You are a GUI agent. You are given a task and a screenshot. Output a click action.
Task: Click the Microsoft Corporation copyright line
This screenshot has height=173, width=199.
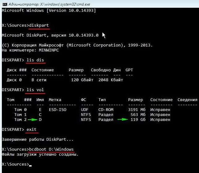[x=77, y=45]
